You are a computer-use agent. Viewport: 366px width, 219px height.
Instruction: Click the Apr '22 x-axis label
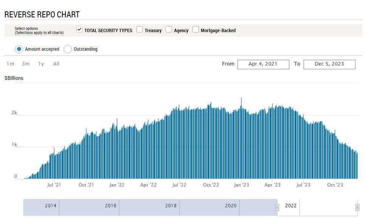[x=149, y=185]
